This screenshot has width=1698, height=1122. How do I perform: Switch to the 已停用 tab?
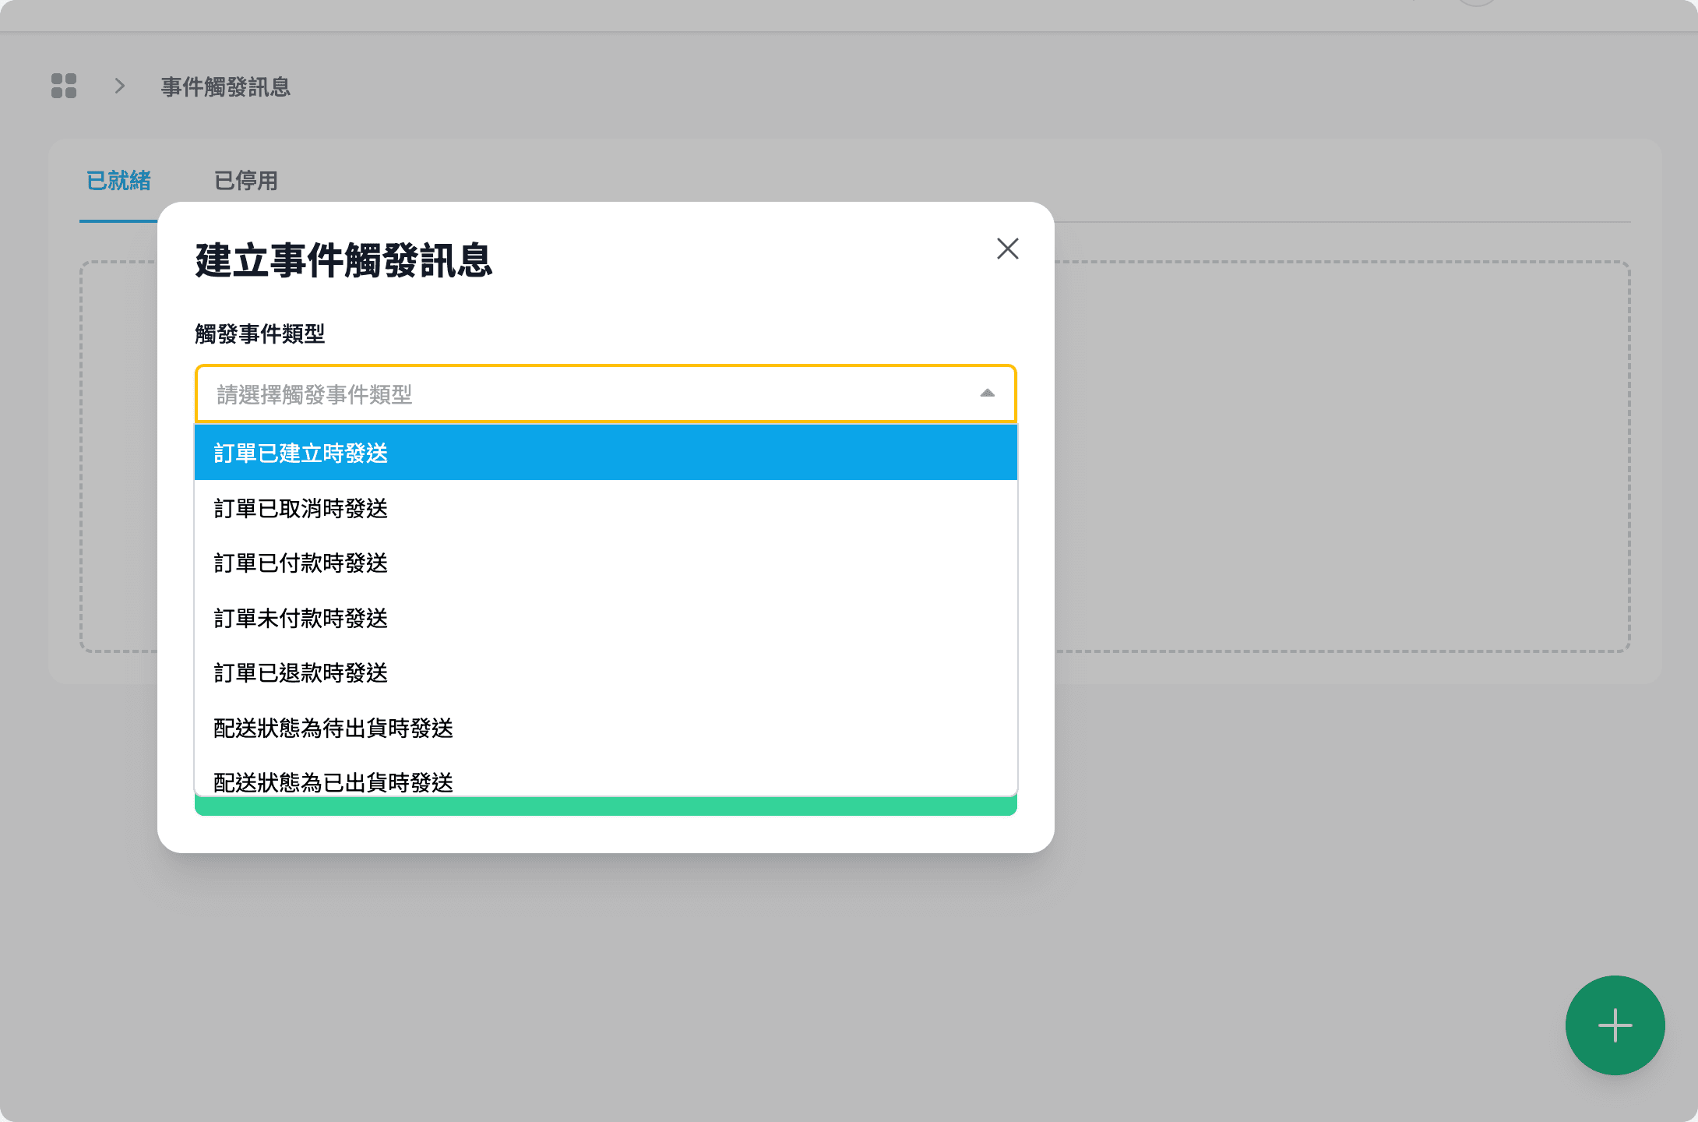click(x=246, y=181)
